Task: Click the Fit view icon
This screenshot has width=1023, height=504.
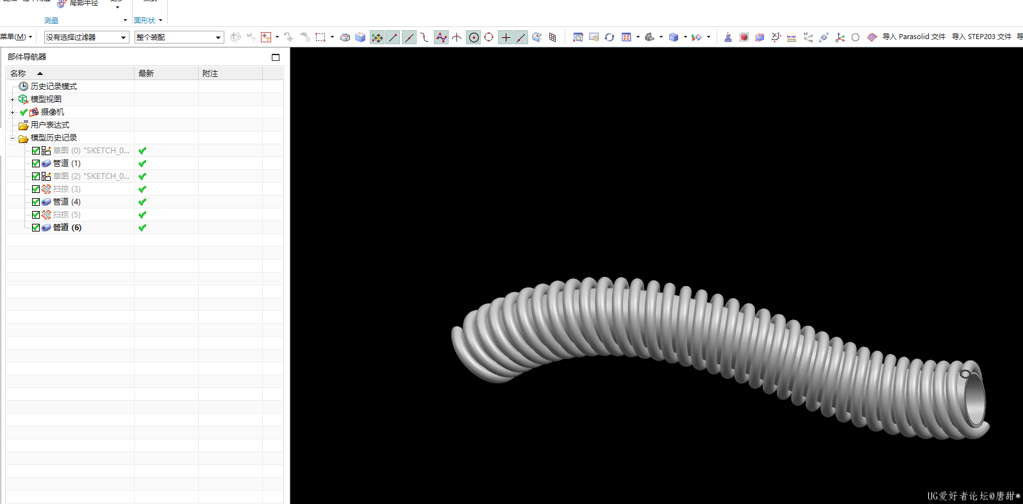Action: click(578, 37)
